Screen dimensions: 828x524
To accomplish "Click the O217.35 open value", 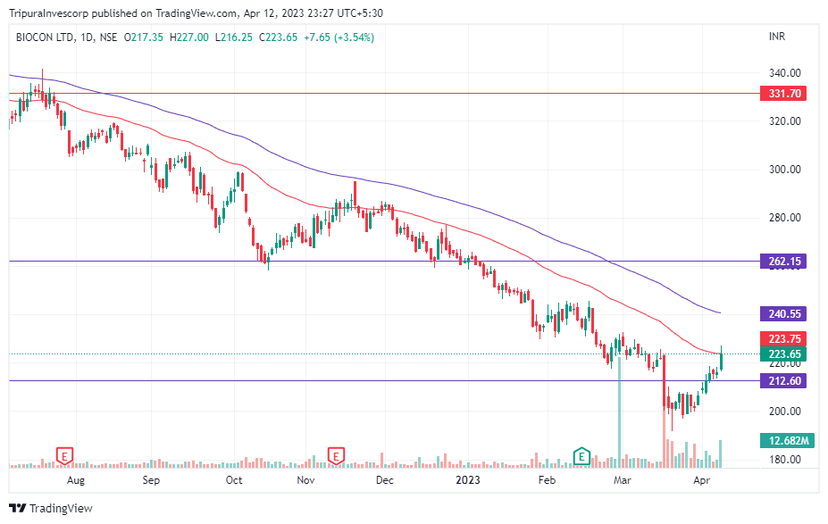I will [x=144, y=37].
